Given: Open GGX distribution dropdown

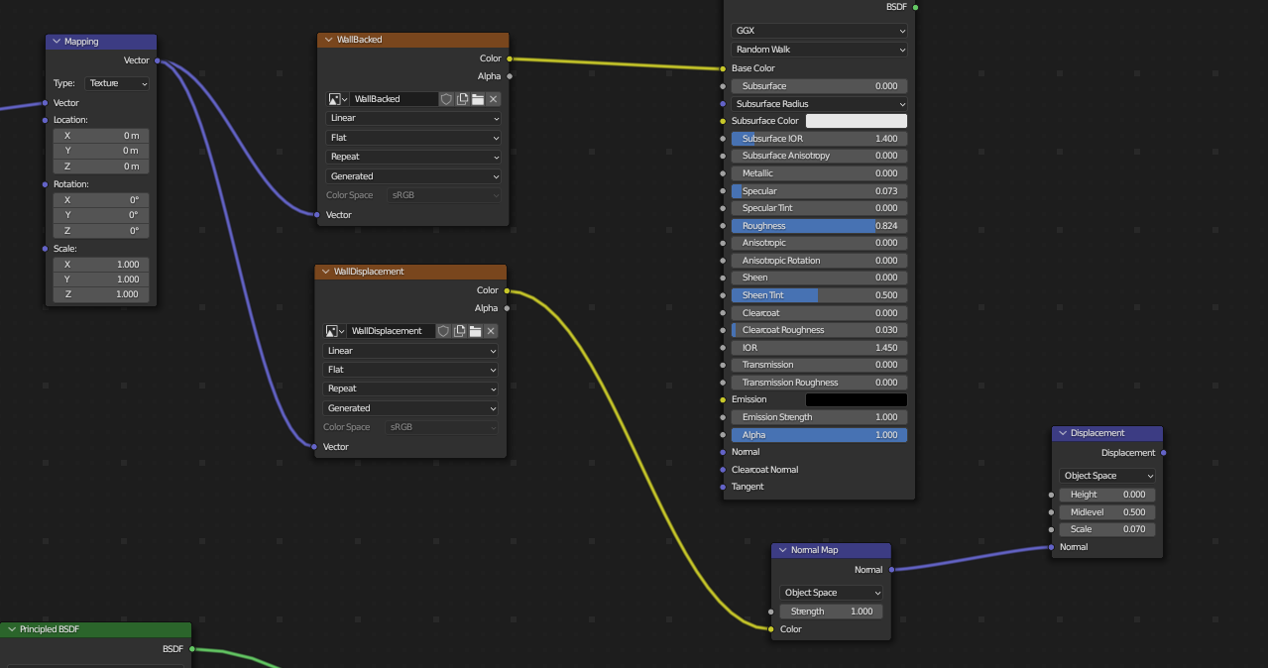Looking at the screenshot, I should click(x=819, y=31).
